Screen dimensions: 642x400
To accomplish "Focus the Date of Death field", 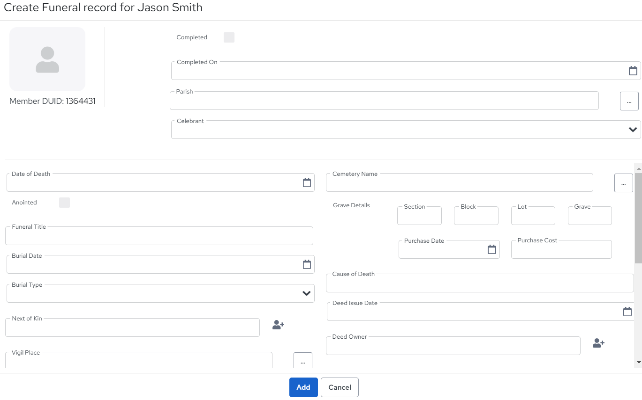I will point(160,182).
